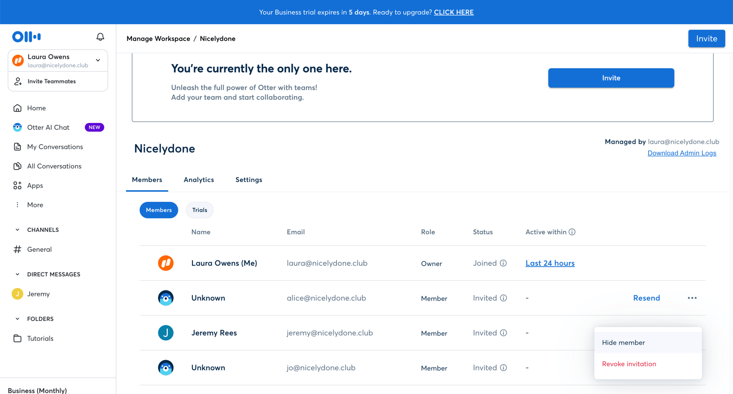Screen dimensions: 733x394
Task: Click the More three-dot icon
Action: (x=17, y=205)
